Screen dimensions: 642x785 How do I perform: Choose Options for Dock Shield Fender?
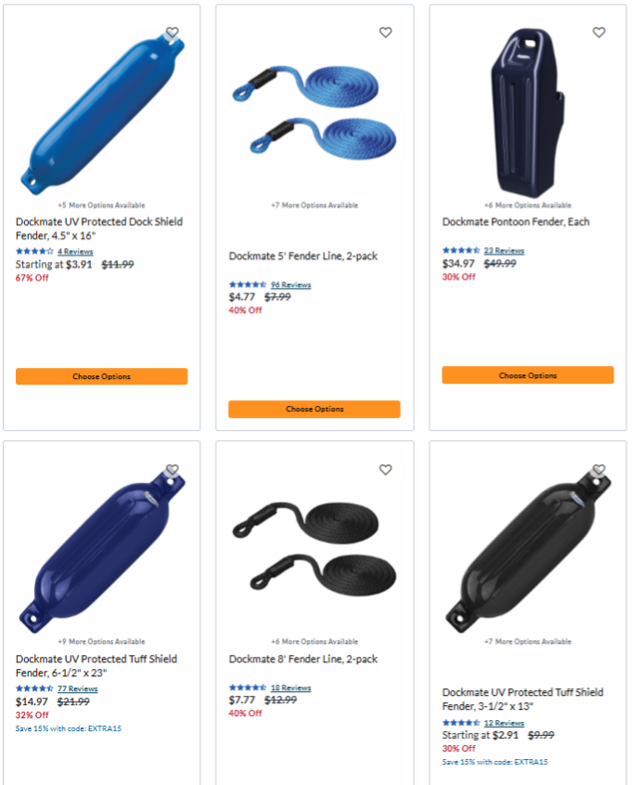[x=101, y=376]
